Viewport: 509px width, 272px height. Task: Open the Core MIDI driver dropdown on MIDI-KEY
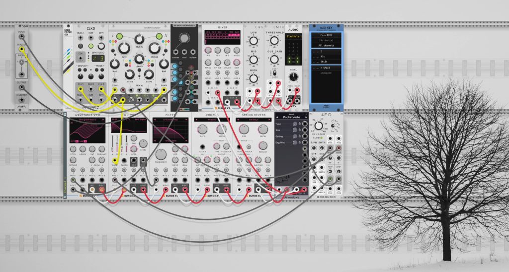[326, 35]
